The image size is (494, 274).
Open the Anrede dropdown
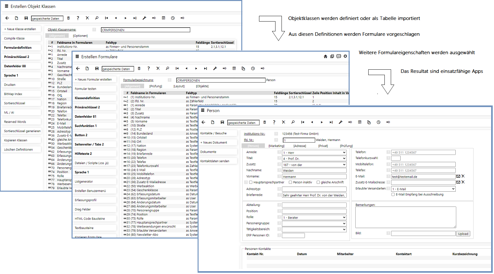pos(314,153)
